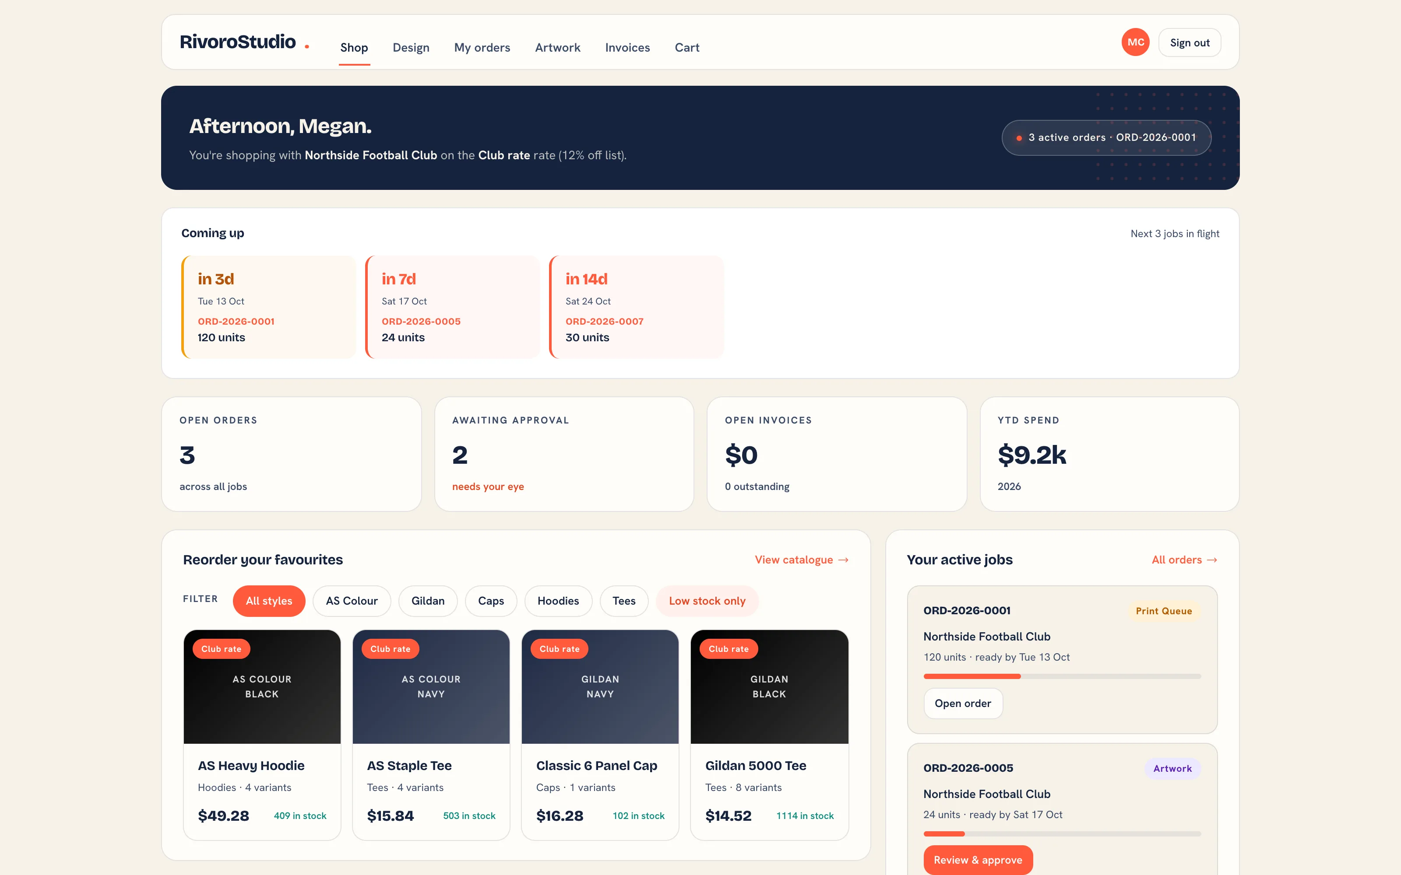Click the 1114 in stock label
This screenshot has height=875, width=1401.
click(x=805, y=815)
